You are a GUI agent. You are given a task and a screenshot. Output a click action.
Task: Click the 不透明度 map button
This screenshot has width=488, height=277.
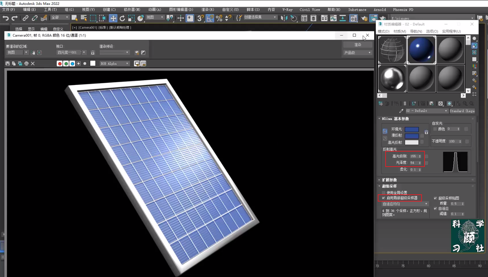[467, 141]
